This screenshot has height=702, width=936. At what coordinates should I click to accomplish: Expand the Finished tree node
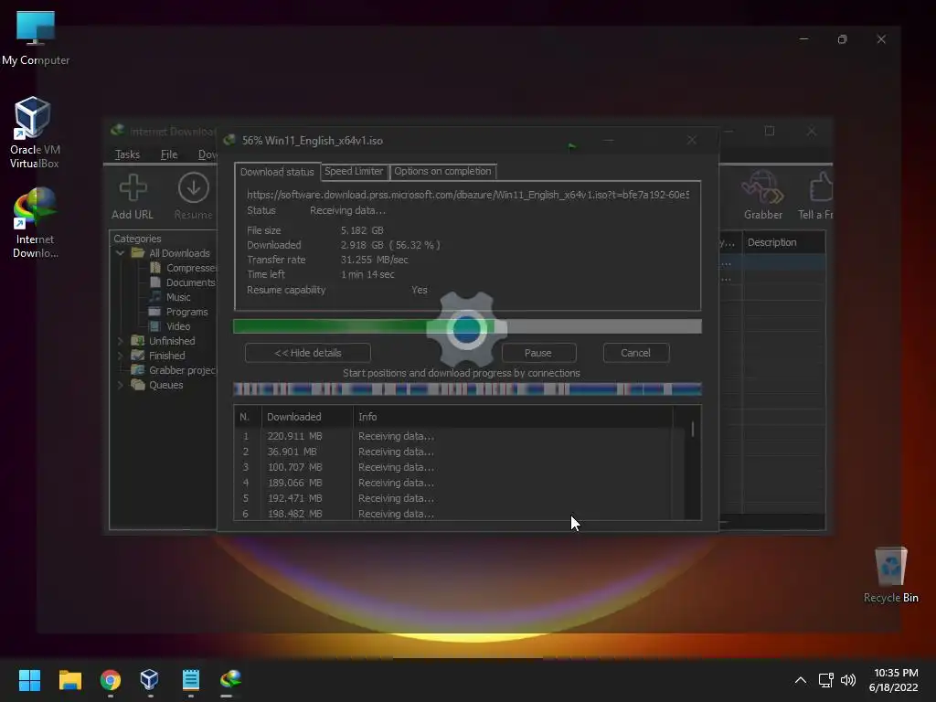point(121,356)
